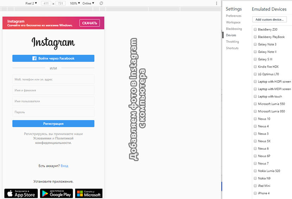
Task: Enable the Nokia N9 checkbox
Action: pos(255,178)
